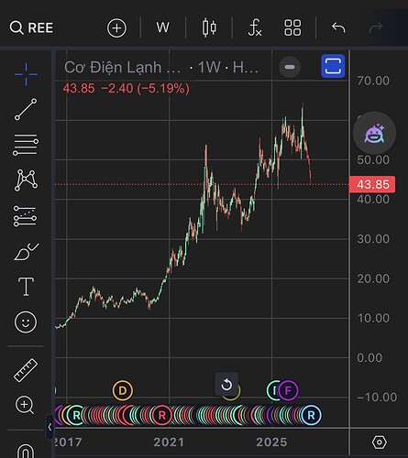The image size is (408, 458).
Task: Tap the 2025 time axis label
Action: tap(271, 442)
